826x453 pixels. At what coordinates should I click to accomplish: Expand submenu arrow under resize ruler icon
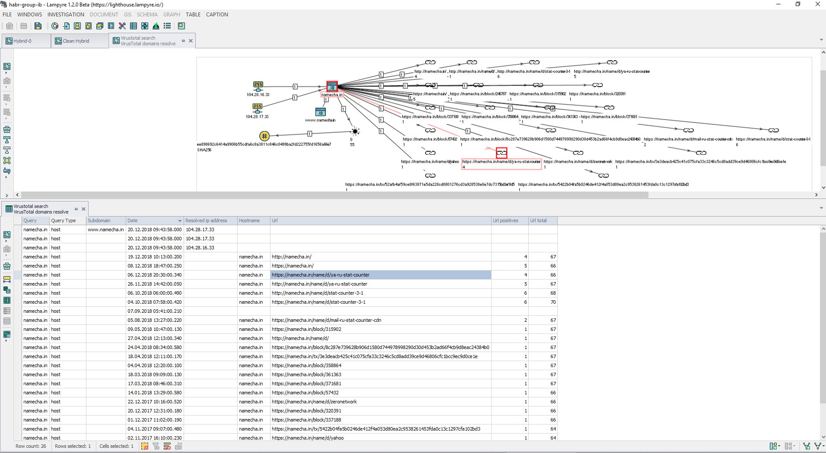click(6, 177)
